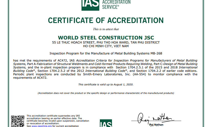This screenshot has width=212, height=127.
Task: Click the IAS logo at the bottom center
Action: click(106, 123)
